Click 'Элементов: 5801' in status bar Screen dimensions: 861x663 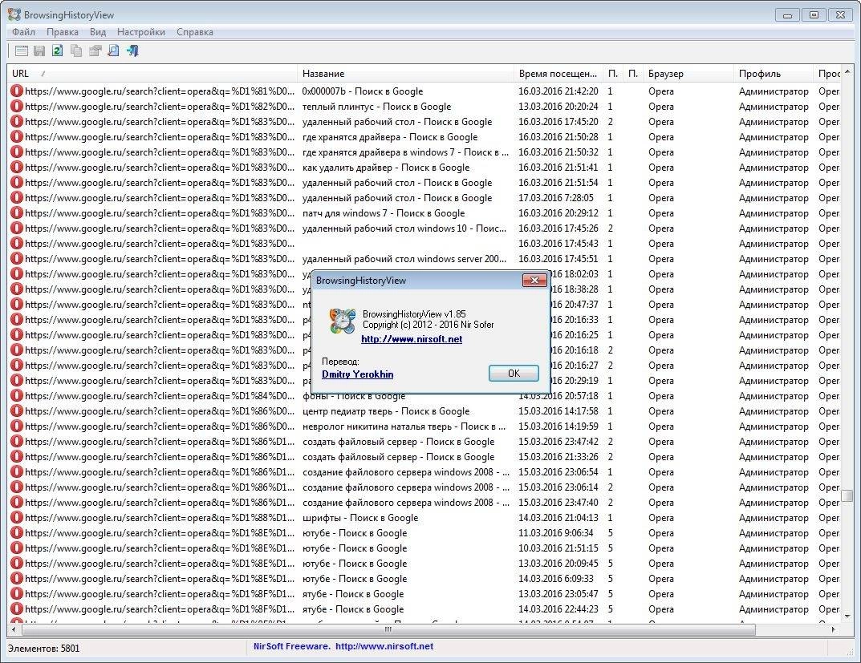44,649
